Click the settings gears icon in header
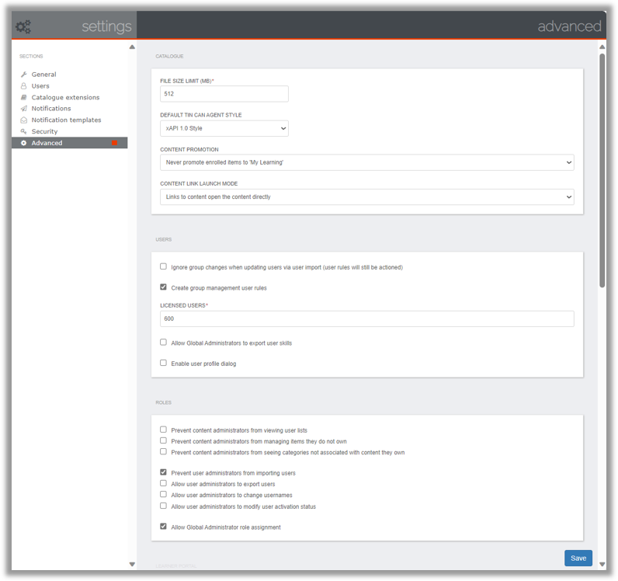 [23, 26]
